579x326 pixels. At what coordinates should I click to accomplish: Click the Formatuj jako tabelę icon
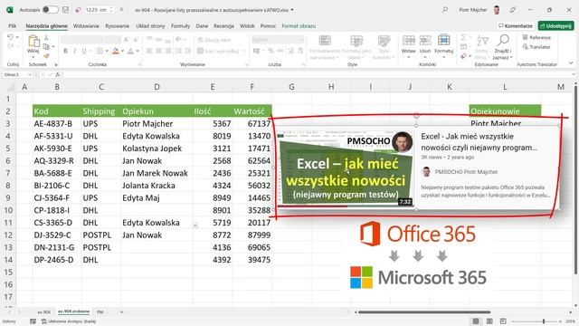(356, 40)
